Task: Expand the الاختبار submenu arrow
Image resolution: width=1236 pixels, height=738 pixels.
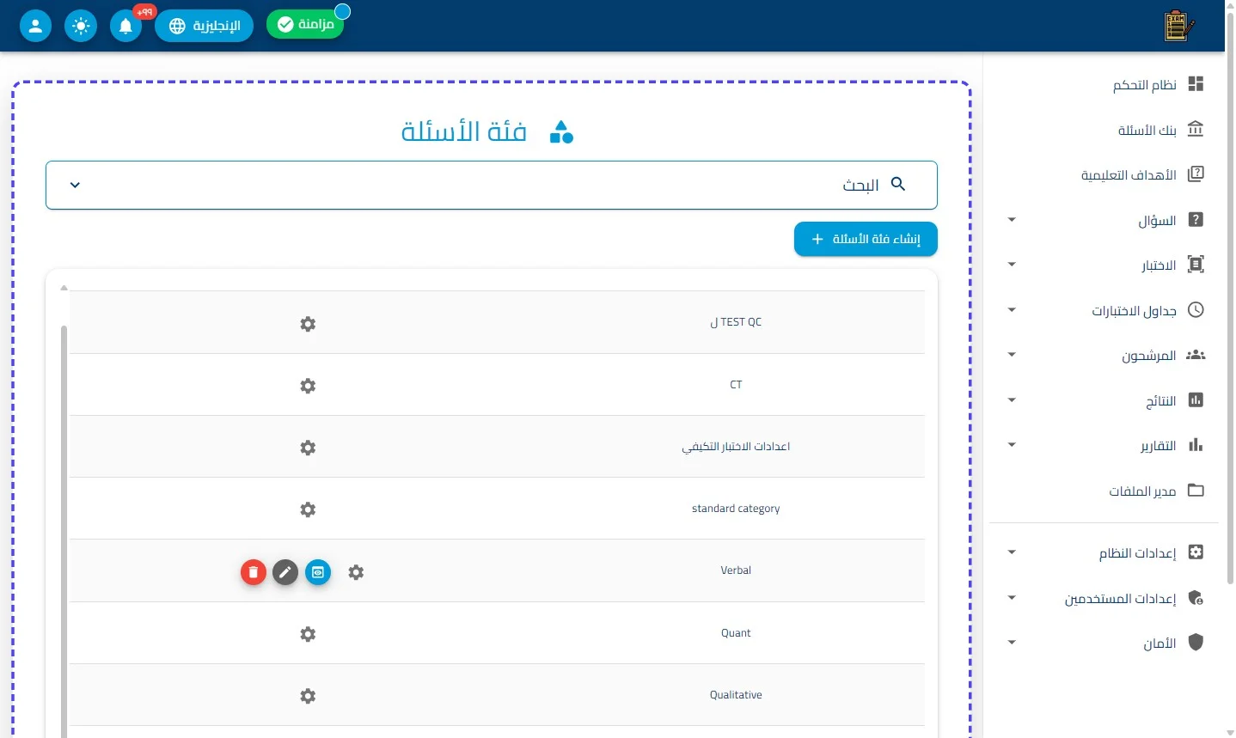Action: (x=1012, y=265)
